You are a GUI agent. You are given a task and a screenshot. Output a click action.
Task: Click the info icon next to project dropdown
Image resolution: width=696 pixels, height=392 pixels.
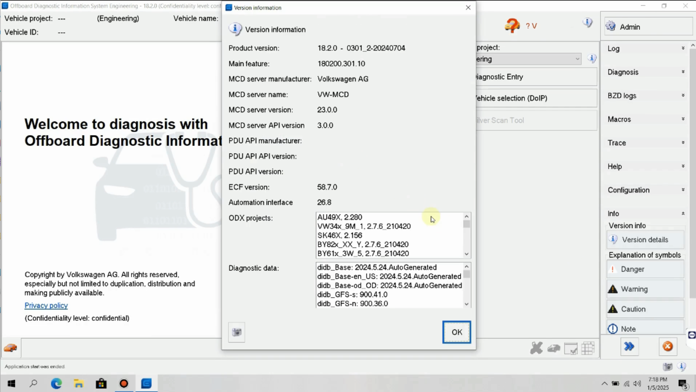(x=592, y=59)
